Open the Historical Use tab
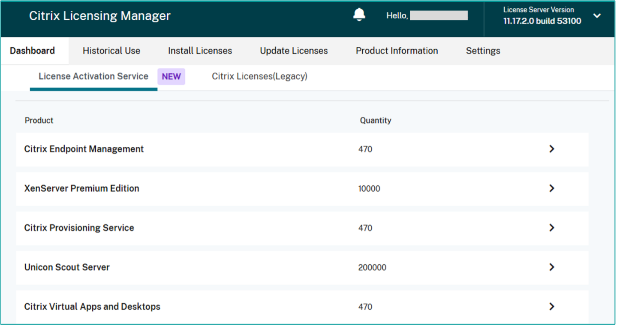This screenshot has width=617, height=326. pyautogui.click(x=111, y=51)
